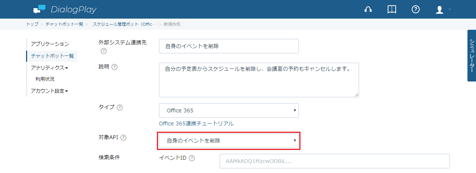Focus the 説明 description textarea
The height and width of the screenshot is (173, 476).
point(259,80)
